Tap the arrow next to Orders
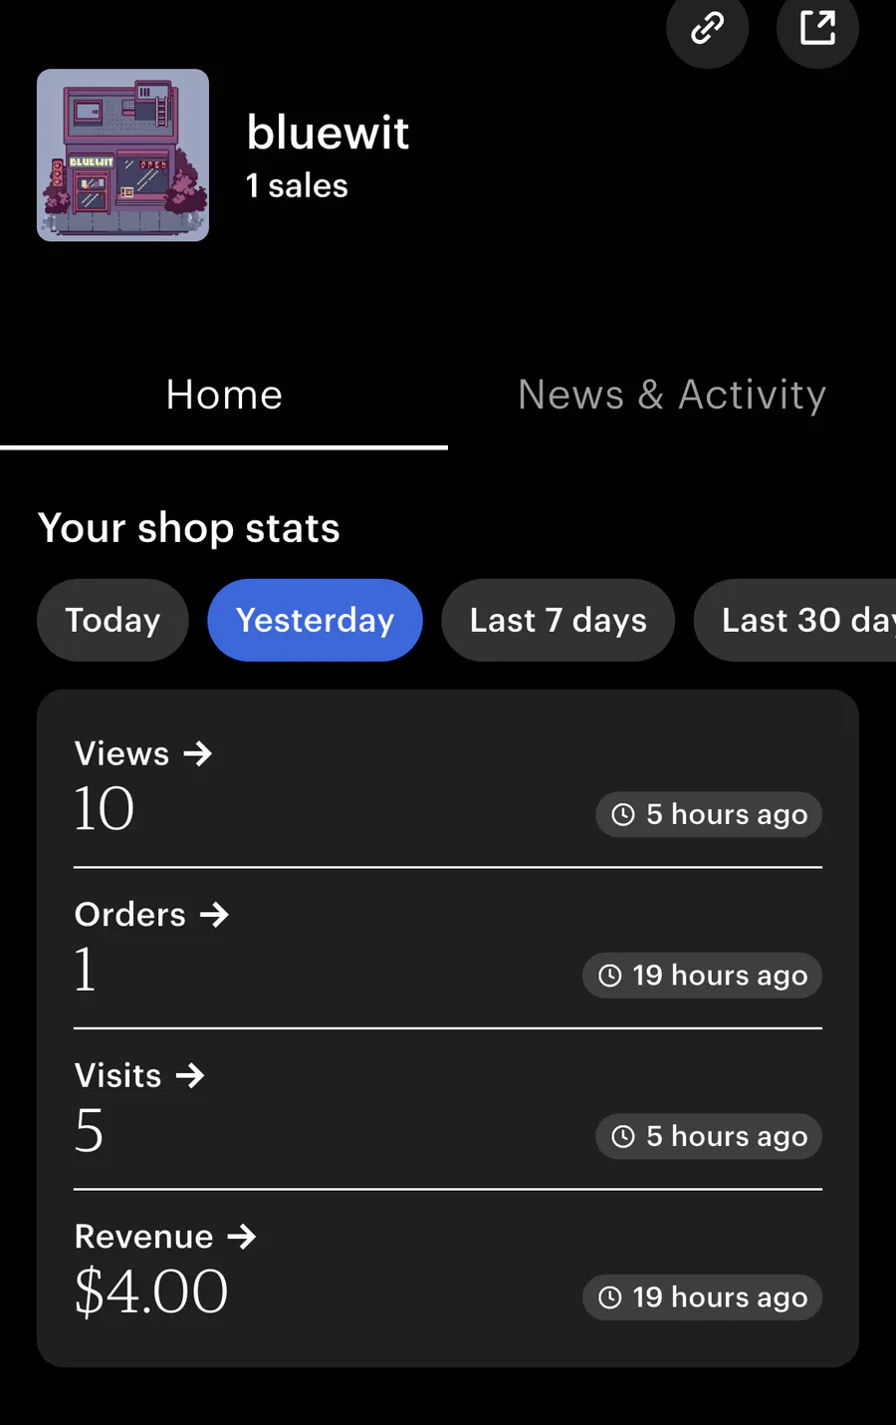 click(214, 915)
